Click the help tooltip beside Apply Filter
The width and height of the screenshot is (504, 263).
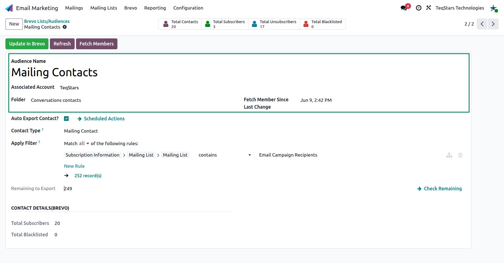[39, 142]
